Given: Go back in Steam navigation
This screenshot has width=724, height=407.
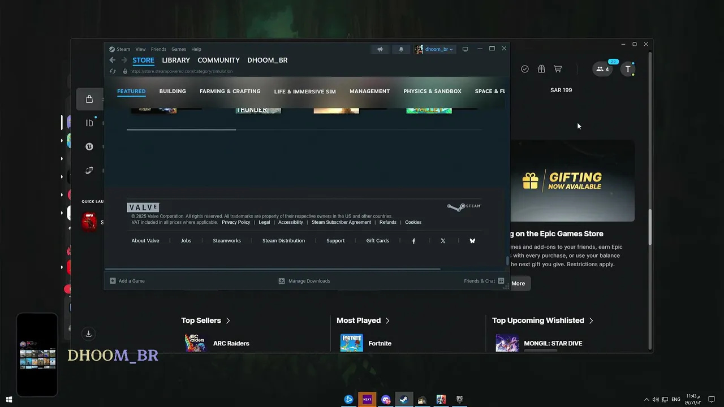Looking at the screenshot, I should 112,60.
